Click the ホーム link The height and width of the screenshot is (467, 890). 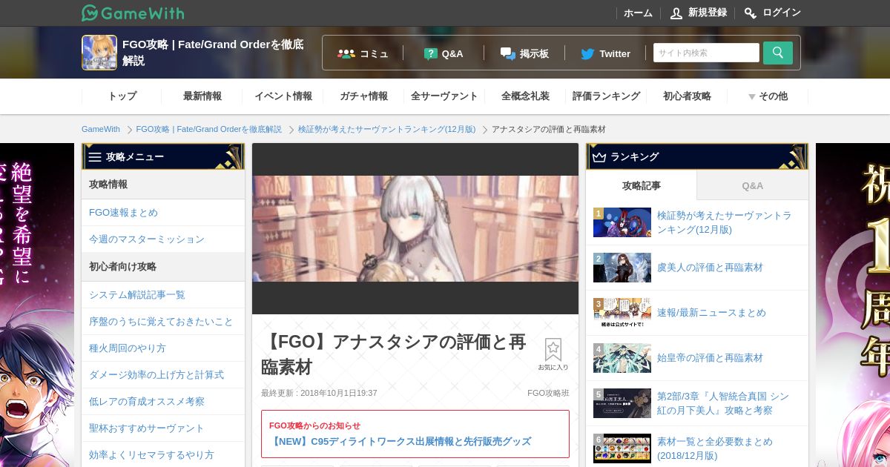point(638,13)
